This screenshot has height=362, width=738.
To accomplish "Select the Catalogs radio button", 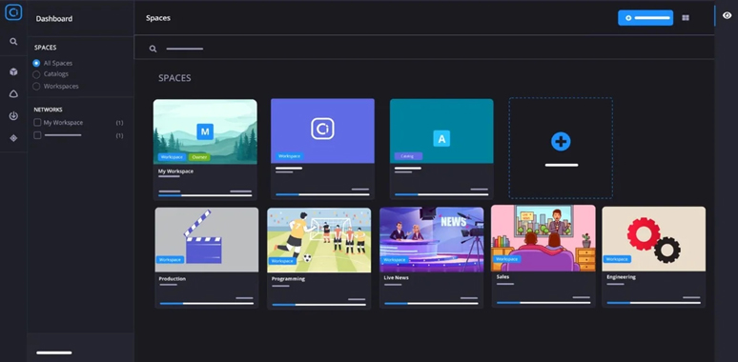I will point(36,74).
